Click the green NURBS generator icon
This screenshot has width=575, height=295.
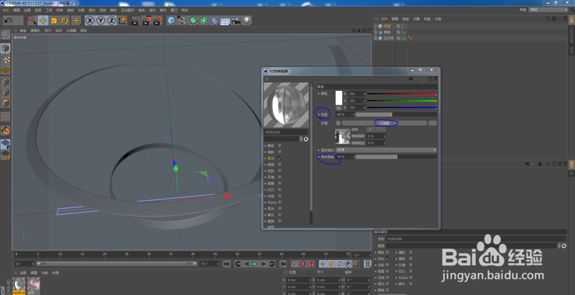click(193, 21)
